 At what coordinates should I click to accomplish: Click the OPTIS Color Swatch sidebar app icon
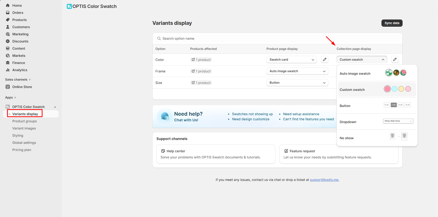(8, 107)
